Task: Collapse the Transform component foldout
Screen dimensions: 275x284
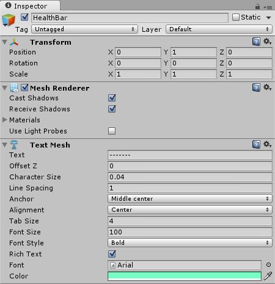Action: [5, 42]
